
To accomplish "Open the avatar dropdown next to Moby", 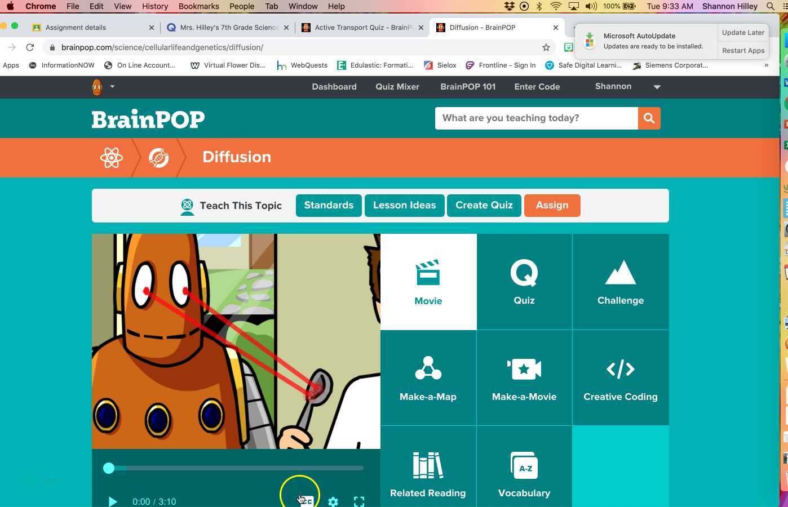I will (113, 87).
